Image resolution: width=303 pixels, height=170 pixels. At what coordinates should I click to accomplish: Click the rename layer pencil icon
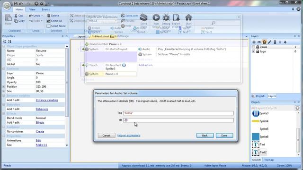point(269,42)
